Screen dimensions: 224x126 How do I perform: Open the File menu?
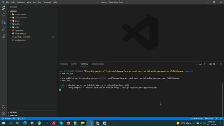coord(8,2)
